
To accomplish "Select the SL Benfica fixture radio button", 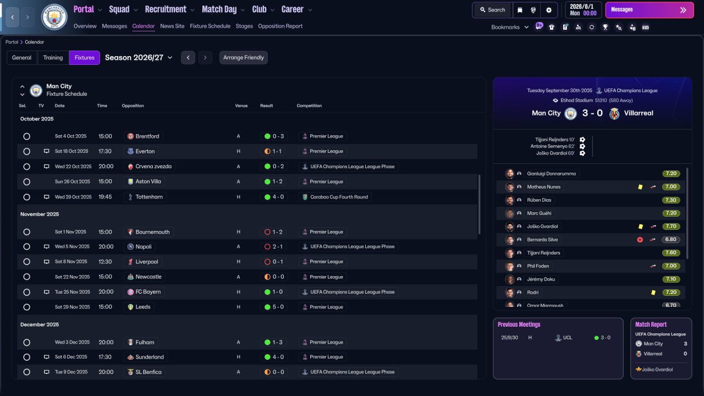I will pyautogui.click(x=26, y=372).
